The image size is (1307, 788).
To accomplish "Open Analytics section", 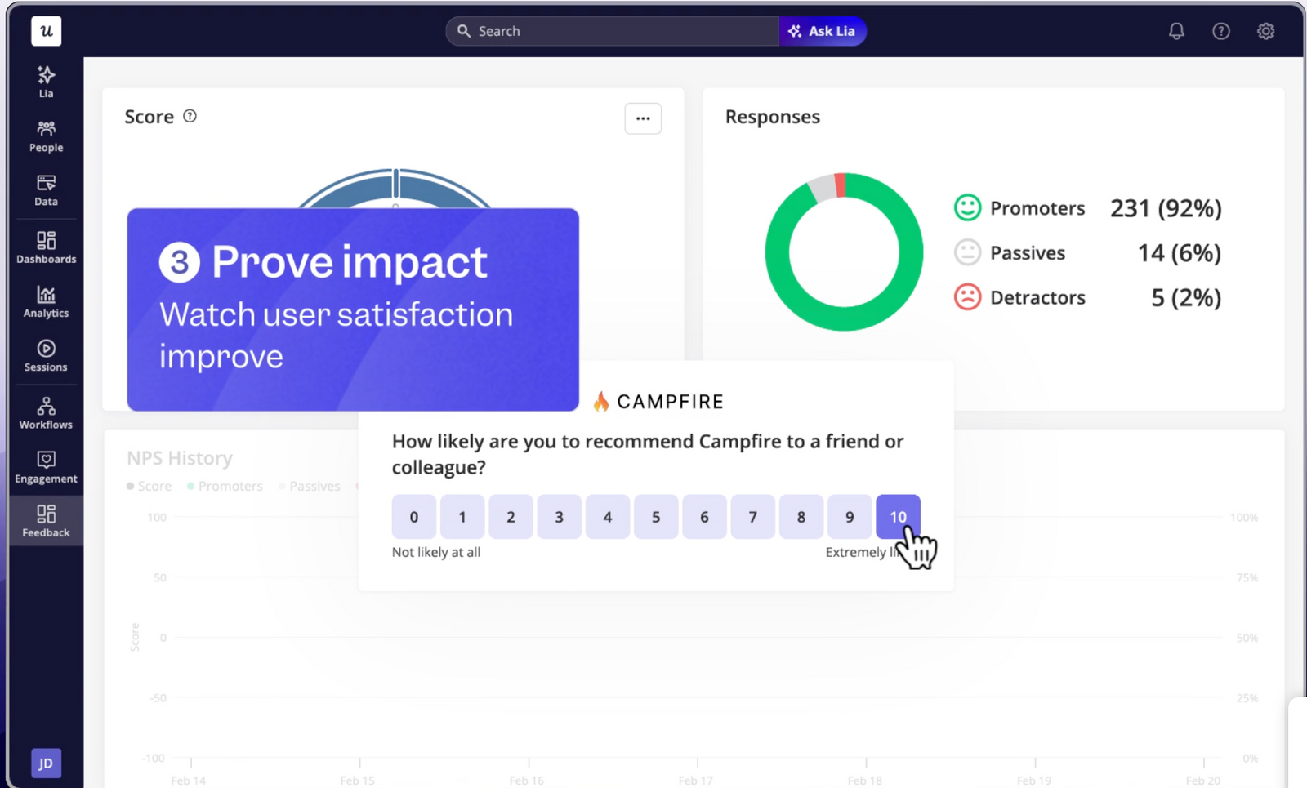I will (x=46, y=301).
